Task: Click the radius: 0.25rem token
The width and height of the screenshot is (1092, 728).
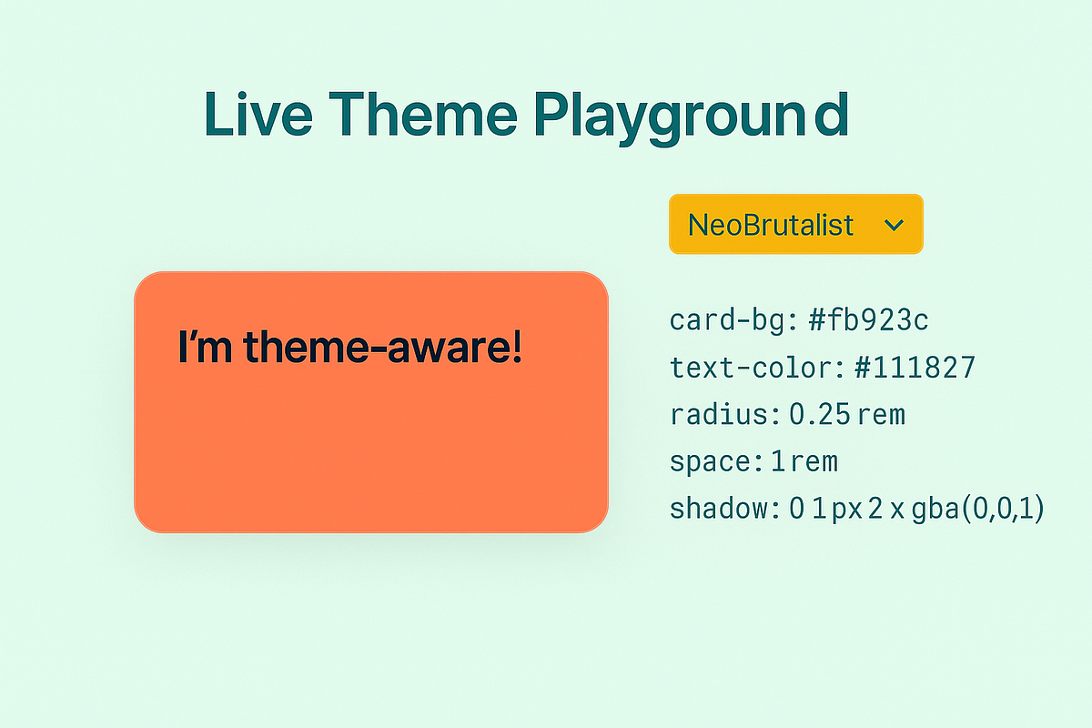Action: click(x=787, y=415)
